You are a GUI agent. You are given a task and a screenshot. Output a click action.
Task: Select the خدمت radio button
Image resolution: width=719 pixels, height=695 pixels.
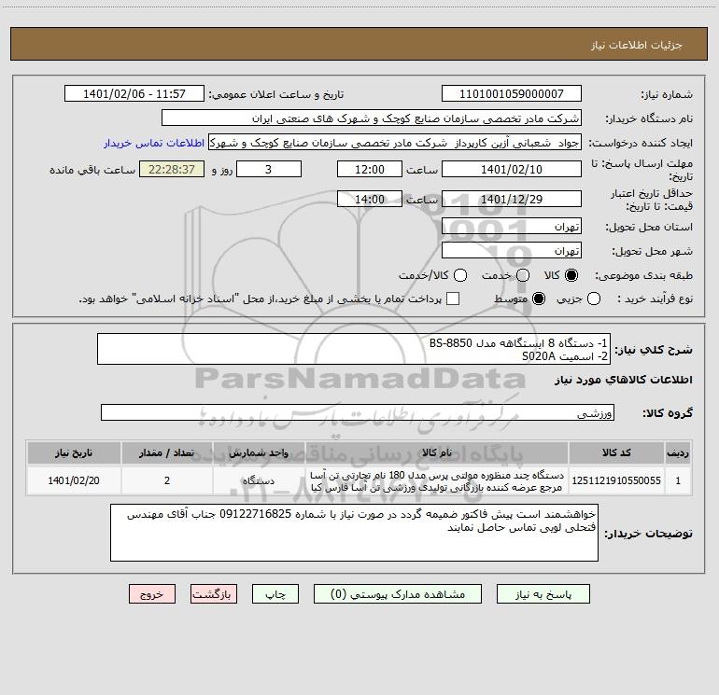[523, 275]
